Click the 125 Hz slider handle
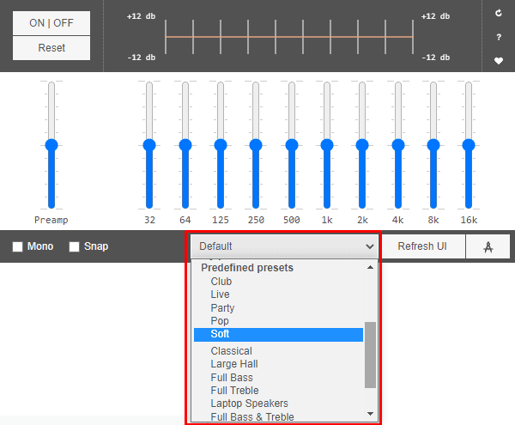 point(221,145)
